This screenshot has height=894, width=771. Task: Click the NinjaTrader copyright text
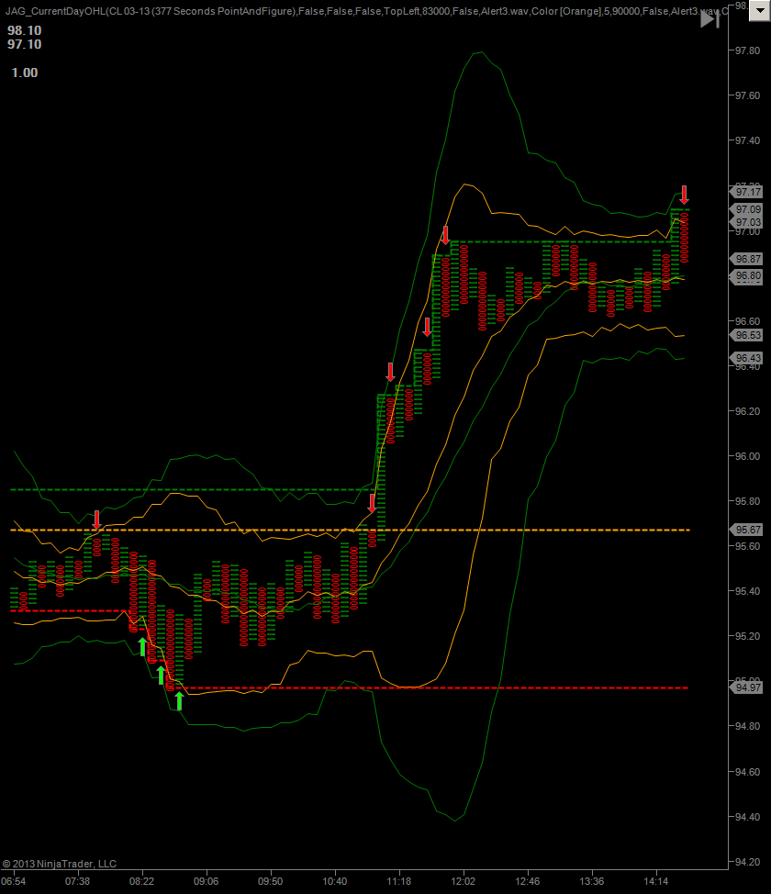[60, 864]
